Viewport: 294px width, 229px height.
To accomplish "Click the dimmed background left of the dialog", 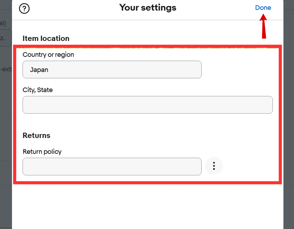I will point(6,141).
